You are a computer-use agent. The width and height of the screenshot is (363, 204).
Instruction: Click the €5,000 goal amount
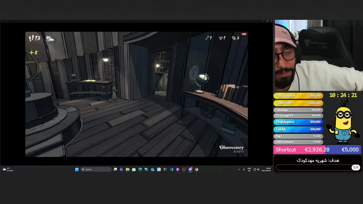(350, 150)
